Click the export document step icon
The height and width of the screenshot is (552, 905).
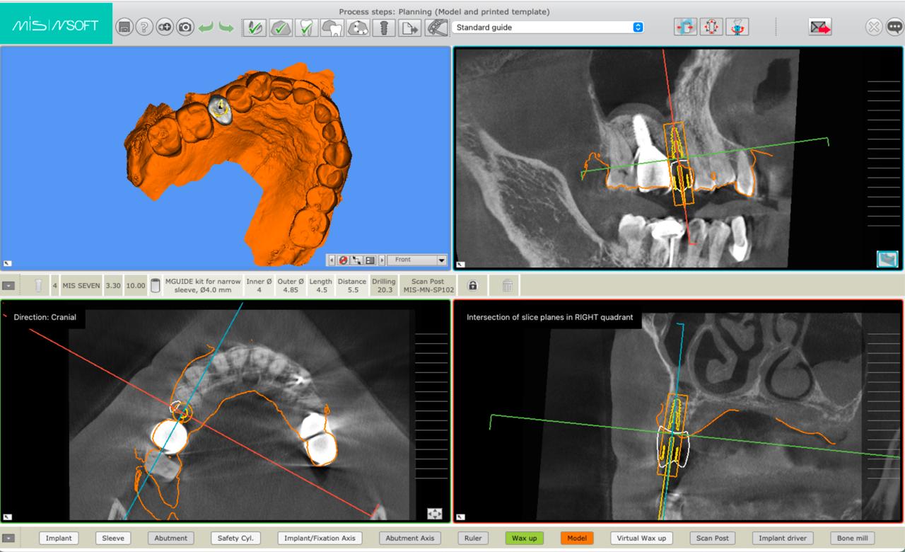[411, 28]
